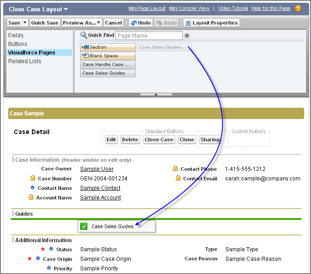
Task: Collapse the palette using the up arrow handle
Action: (156, 95)
